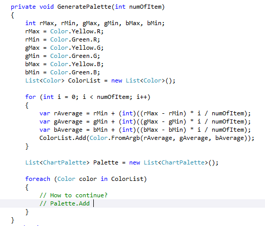Click 'i++' in the for loop header

tap(141, 97)
